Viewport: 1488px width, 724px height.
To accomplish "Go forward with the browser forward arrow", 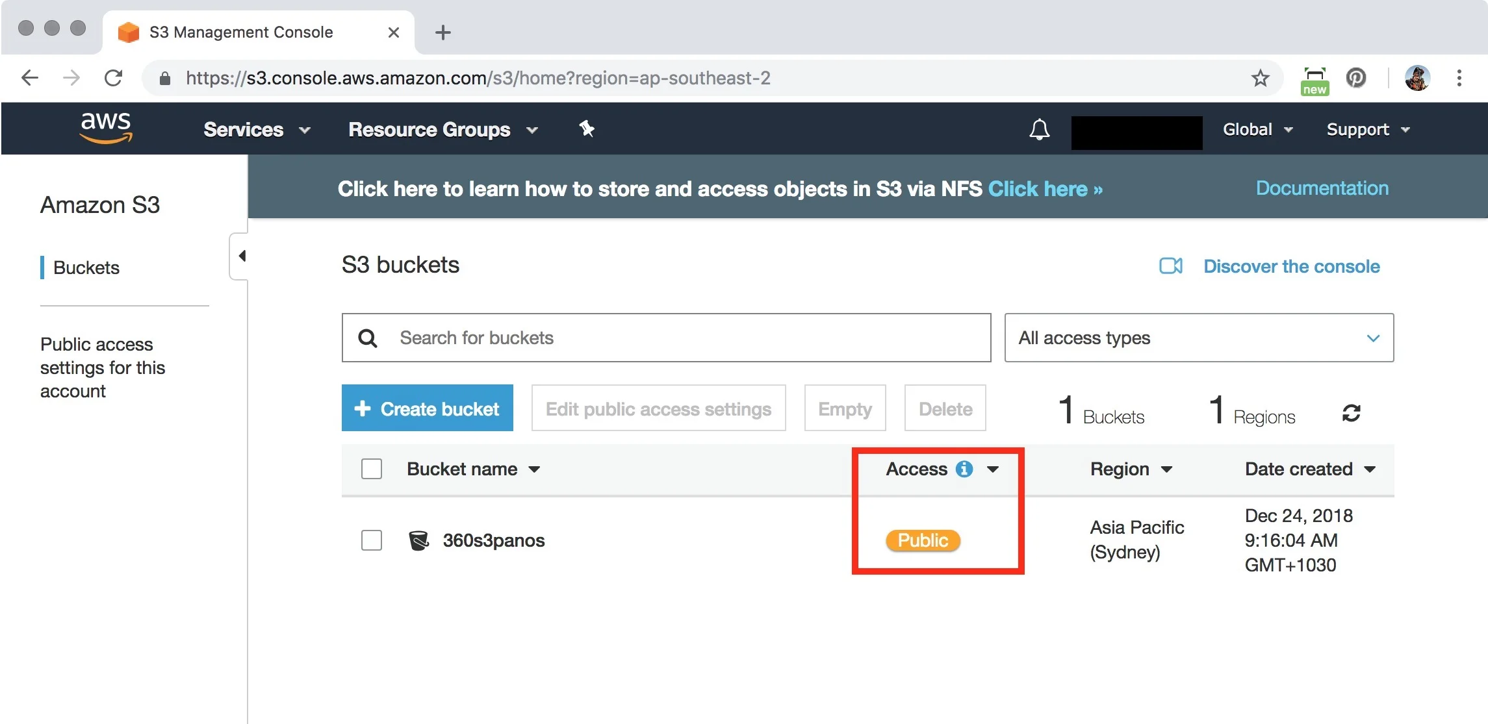I will (x=71, y=78).
